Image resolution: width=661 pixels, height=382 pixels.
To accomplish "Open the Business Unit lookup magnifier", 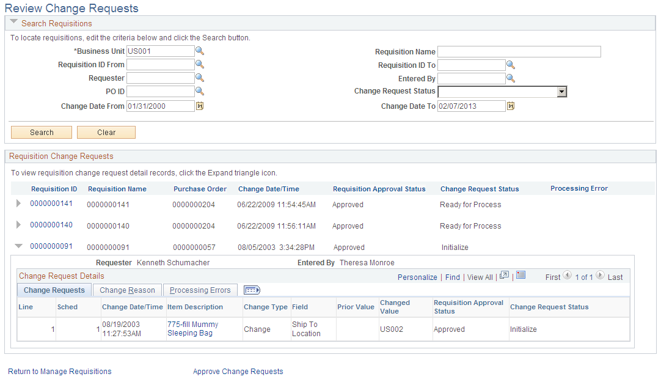I will [x=200, y=51].
